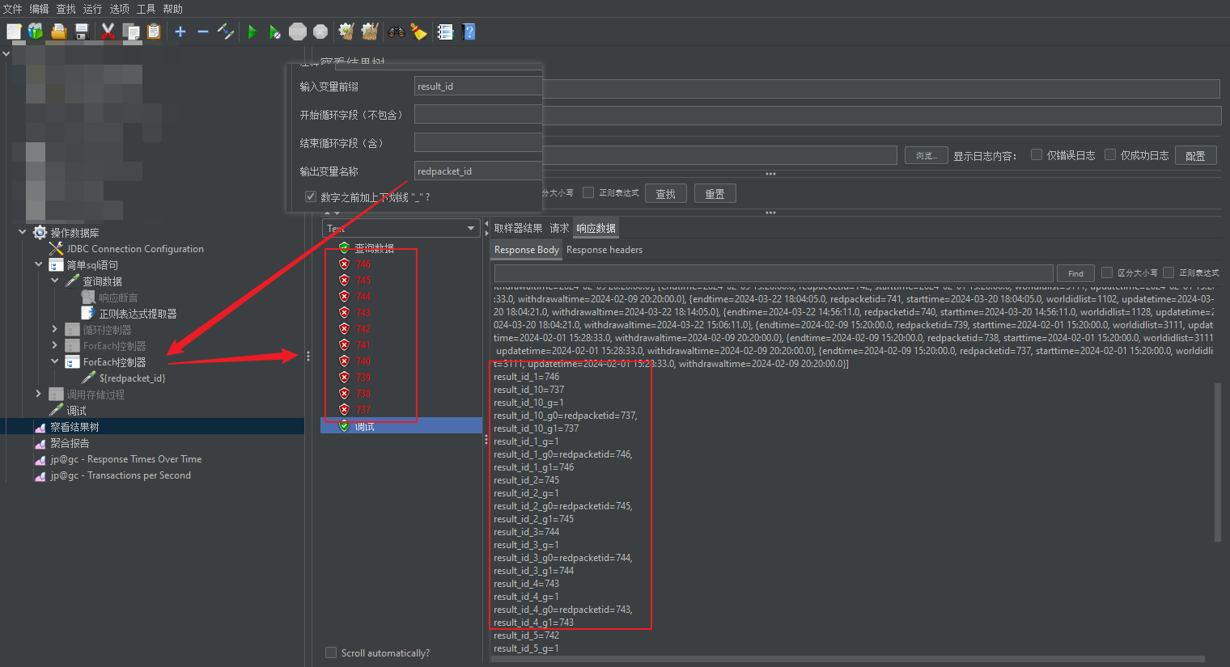Click the Find button in response panel
This screenshot has height=667, width=1230.
pos(1075,273)
